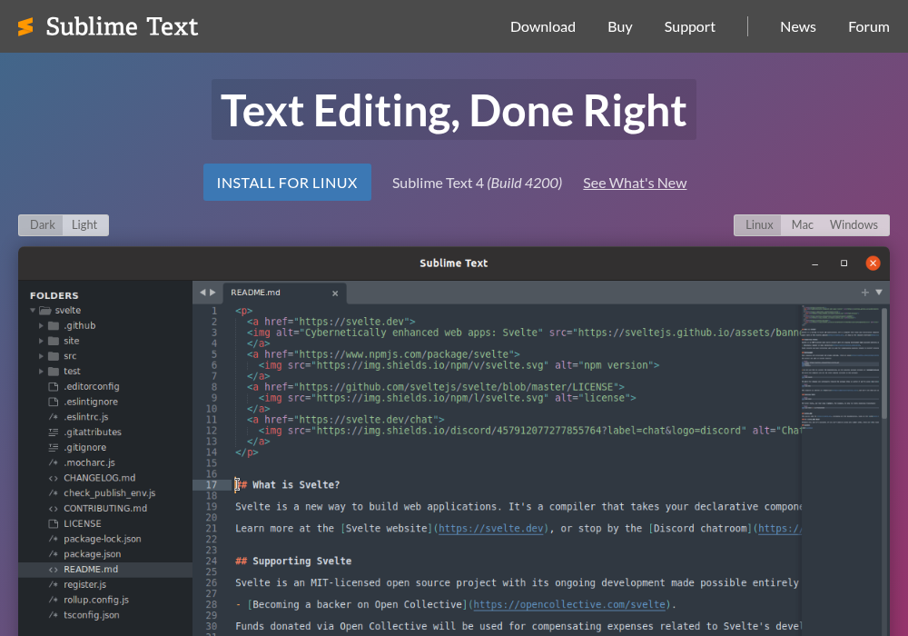
Task: Open rollup.config.js in the sidebar
Action: [x=96, y=600]
